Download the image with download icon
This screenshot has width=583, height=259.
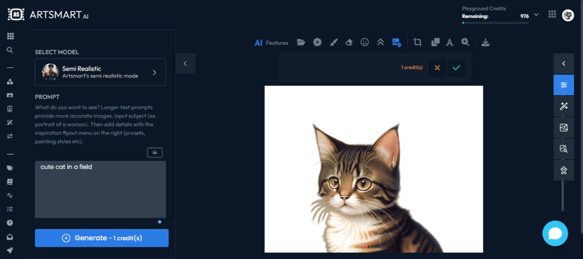point(485,42)
